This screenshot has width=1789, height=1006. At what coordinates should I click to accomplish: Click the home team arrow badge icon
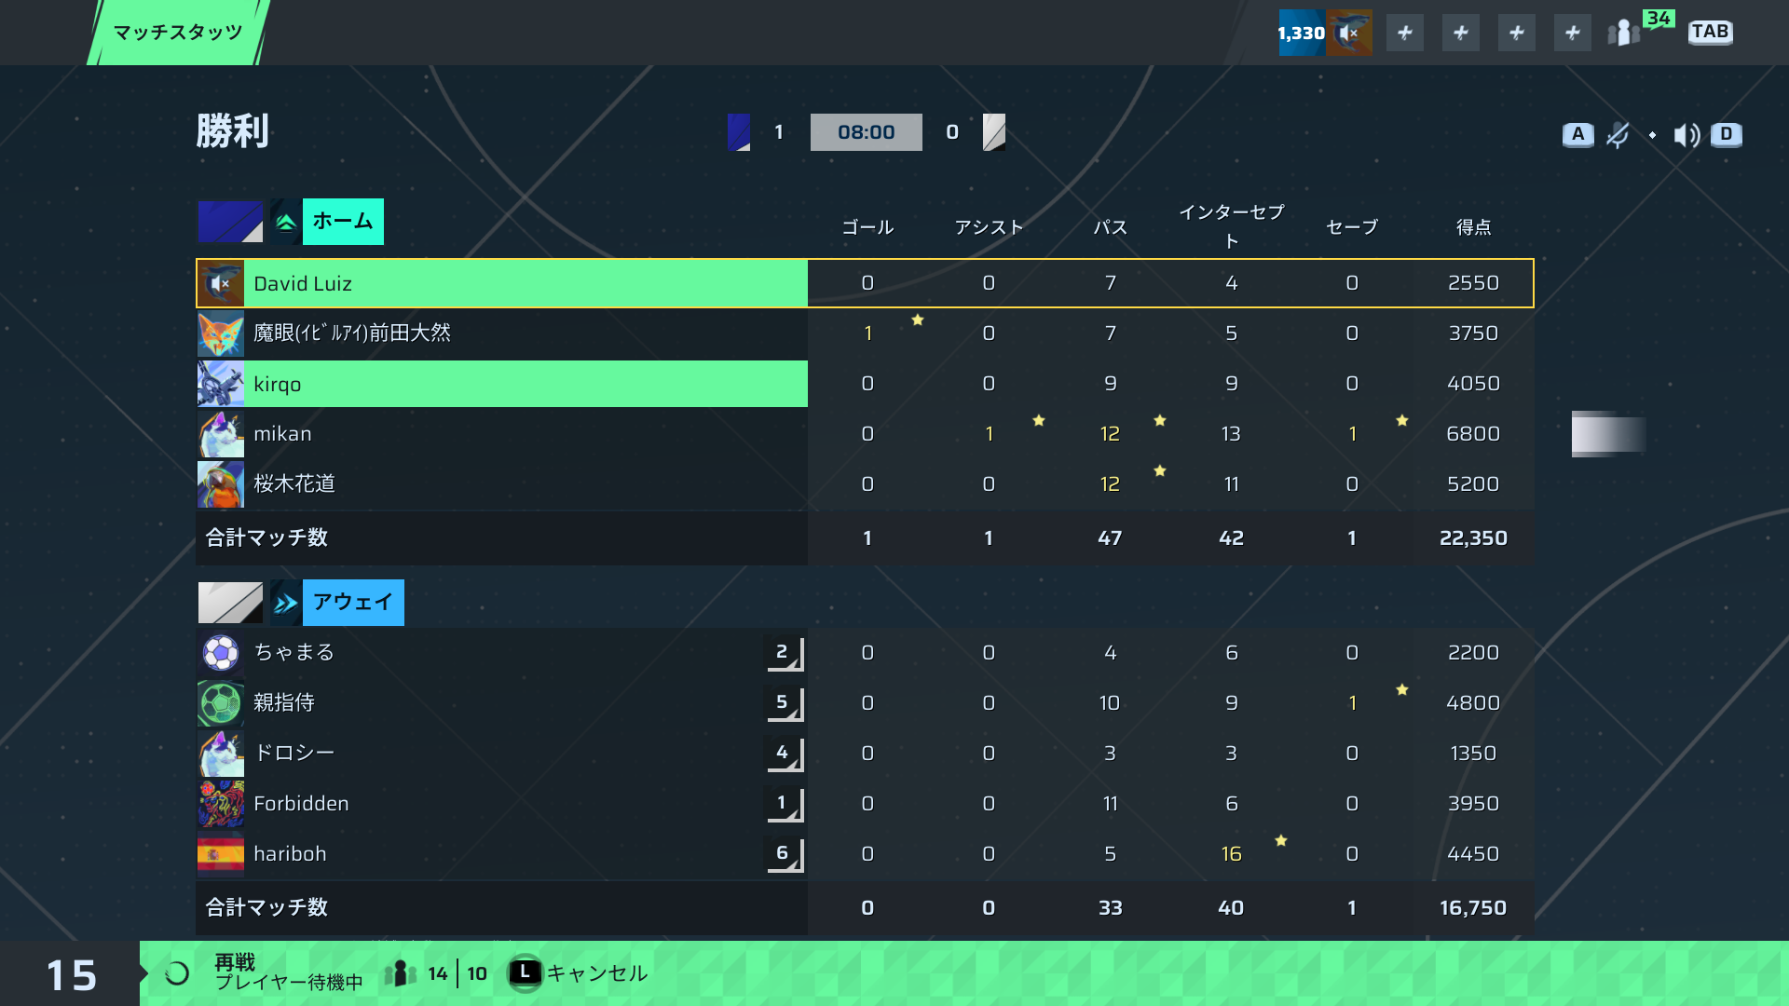[x=286, y=222]
